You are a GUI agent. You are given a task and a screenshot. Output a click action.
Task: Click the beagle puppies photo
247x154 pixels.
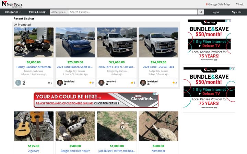click(75, 126)
